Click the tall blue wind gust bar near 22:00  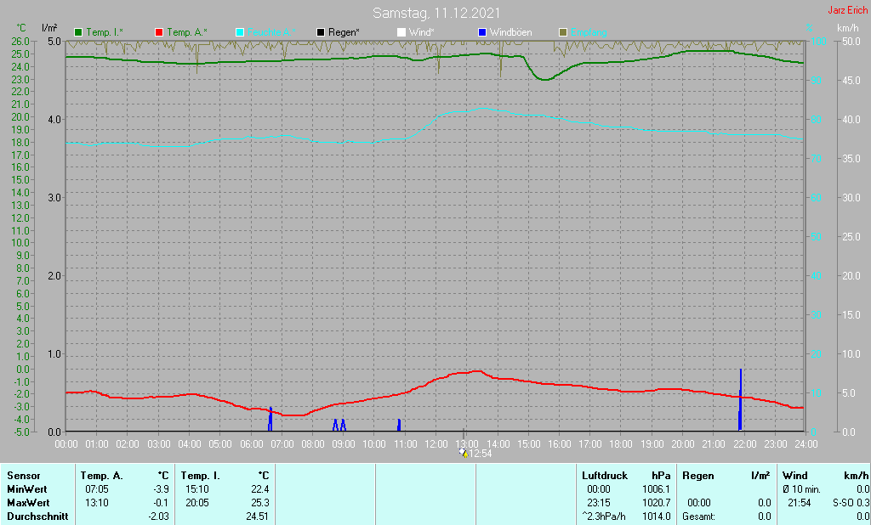(x=740, y=399)
